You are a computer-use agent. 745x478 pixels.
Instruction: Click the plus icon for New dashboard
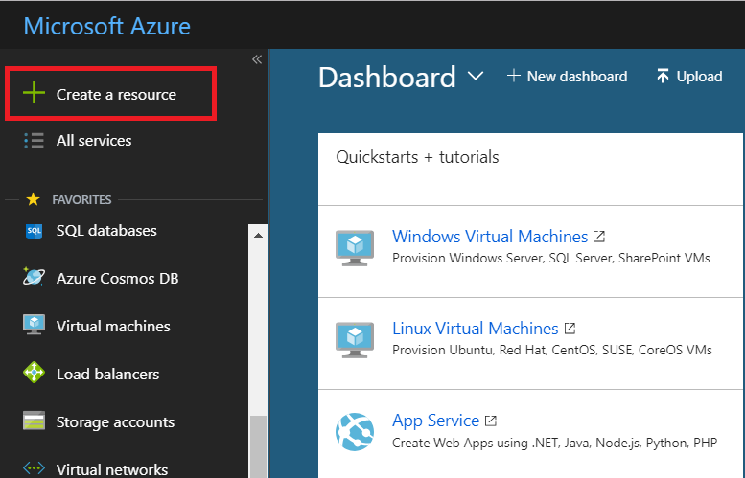[513, 76]
